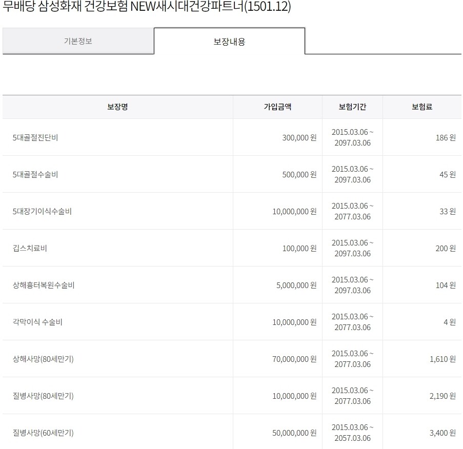Click the 보장명 column header
463x449 pixels.
tap(117, 107)
